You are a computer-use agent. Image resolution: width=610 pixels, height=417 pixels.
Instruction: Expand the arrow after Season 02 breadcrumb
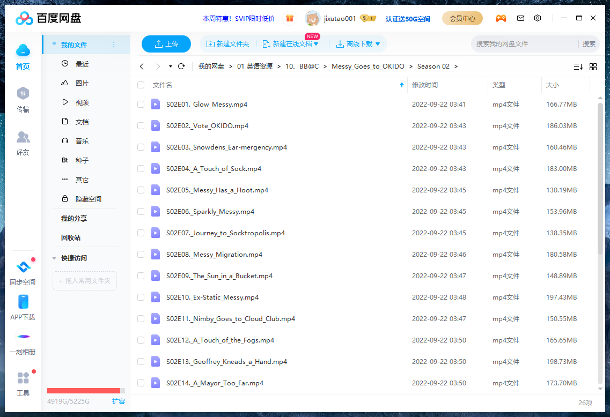pos(456,66)
